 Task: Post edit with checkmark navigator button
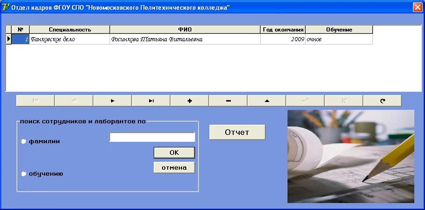(305, 101)
